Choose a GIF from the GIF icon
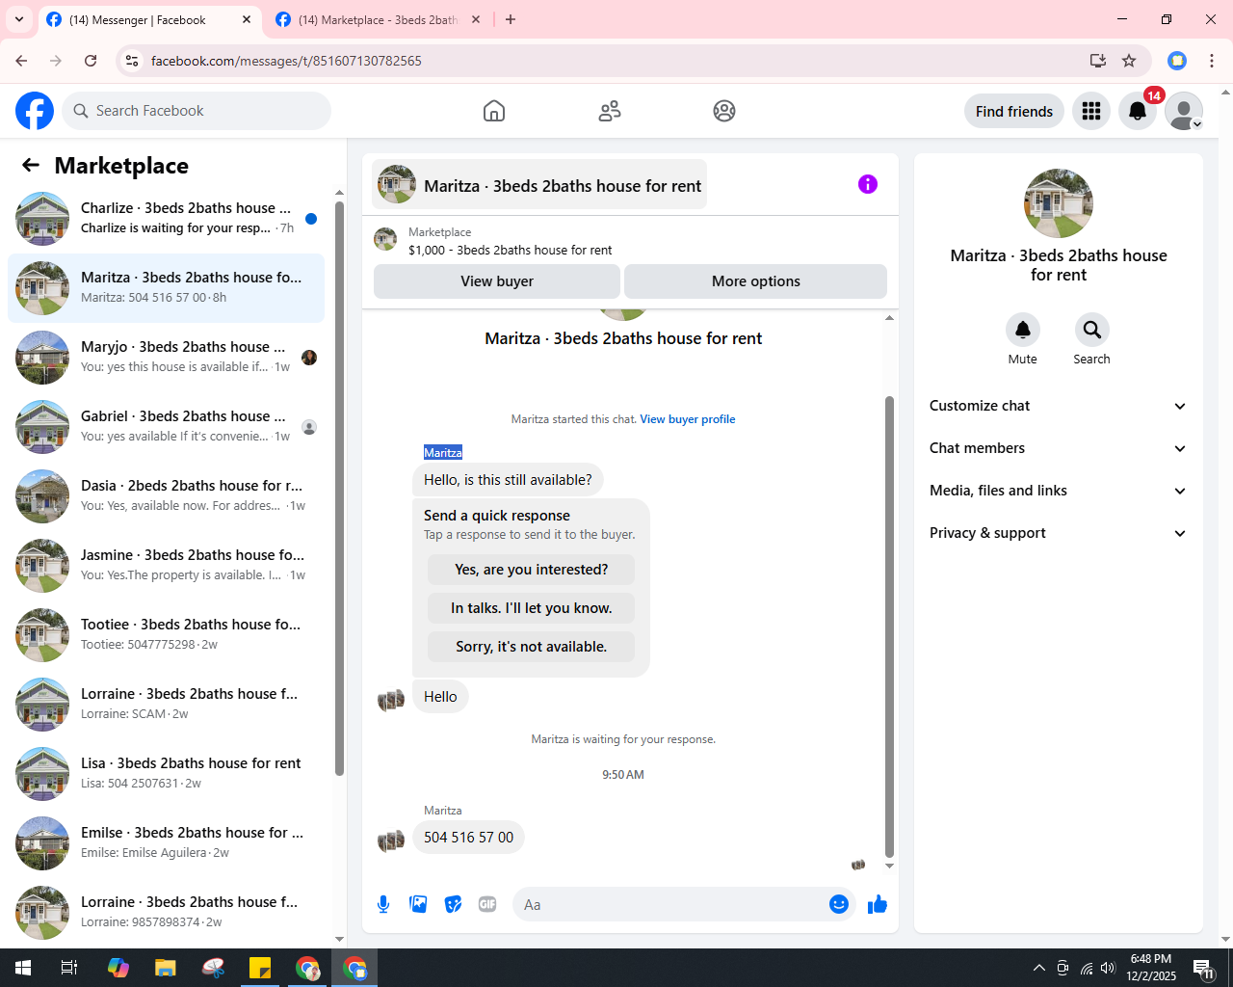 pos(487,904)
